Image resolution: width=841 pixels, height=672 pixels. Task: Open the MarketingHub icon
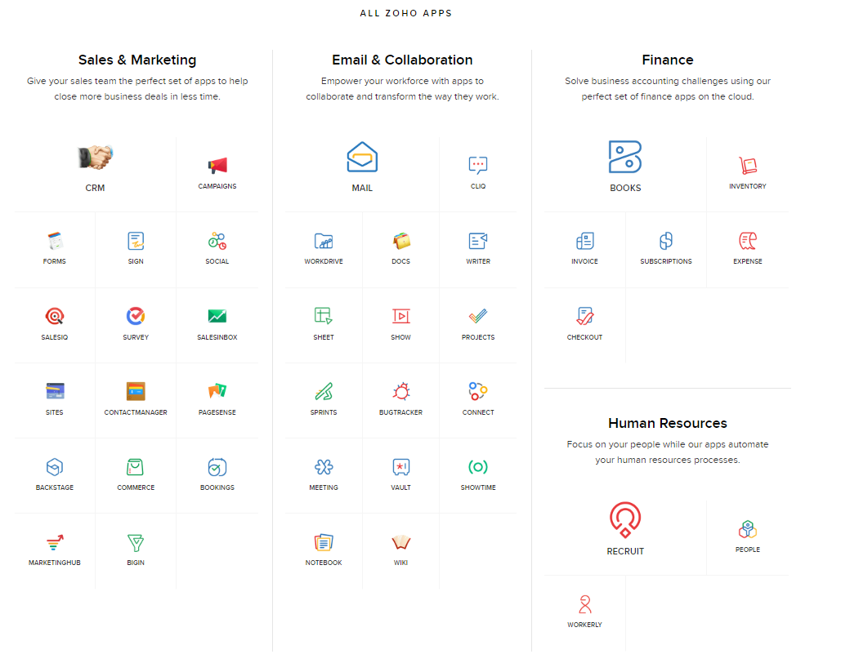coord(55,542)
